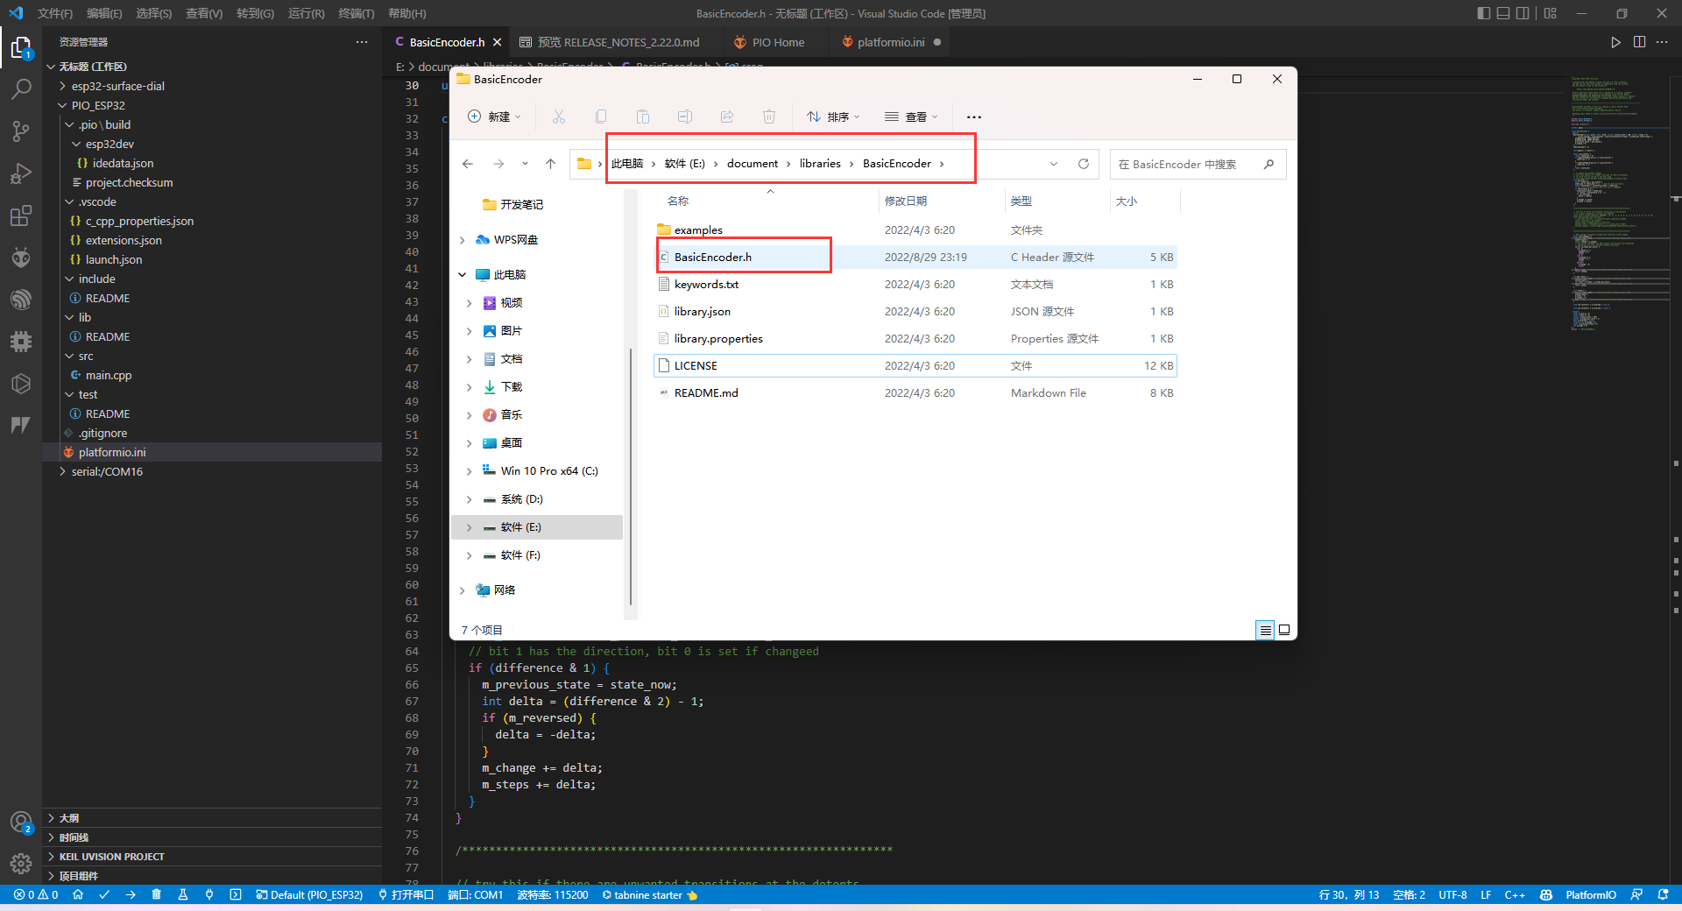Click the libraries breadcrumb in address bar
This screenshot has width=1682, height=911.
[820, 164]
